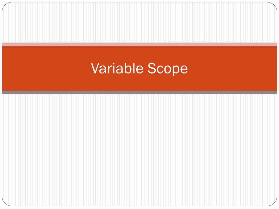
Task: Pick the gray stripe below the orange banner
Action: point(139,92)
